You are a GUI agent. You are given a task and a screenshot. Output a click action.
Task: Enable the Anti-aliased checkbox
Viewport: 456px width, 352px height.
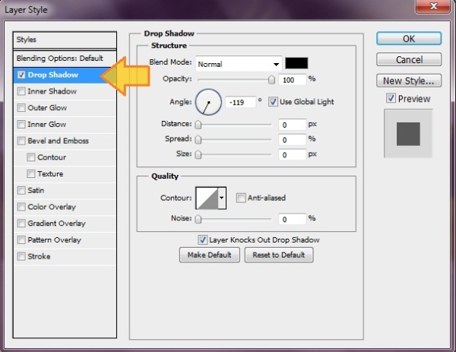(241, 198)
